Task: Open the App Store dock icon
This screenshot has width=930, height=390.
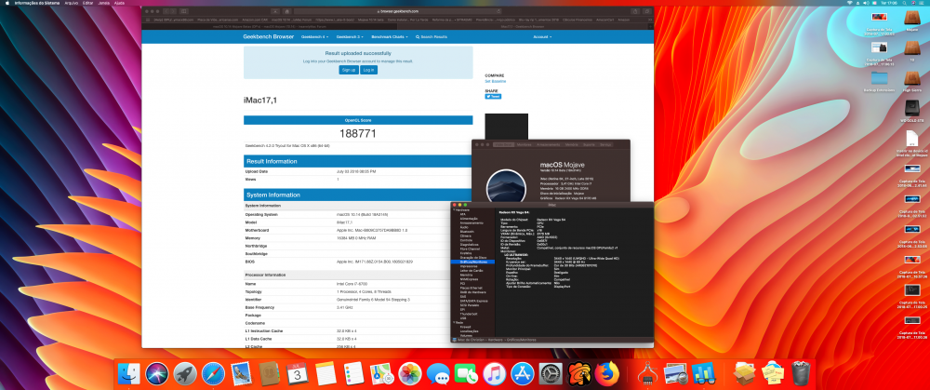Action: [x=523, y=374]
